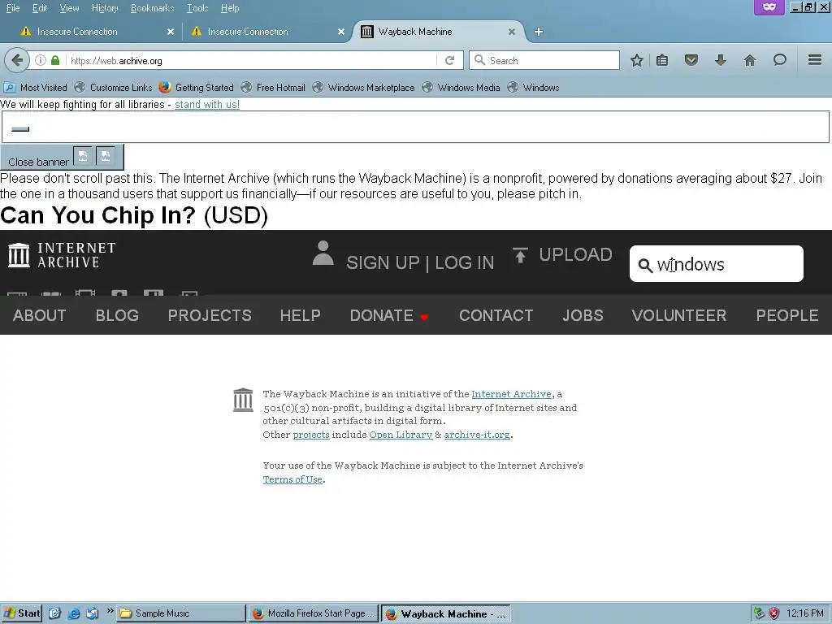The height and width of the screenshot is (624, 832).
Task: Click the UPLOAD link
Action: 575,254
